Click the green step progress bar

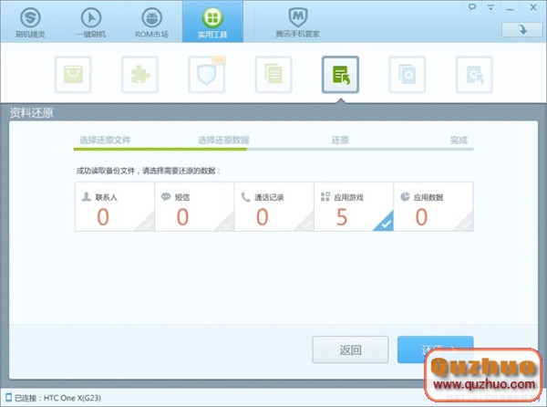[x=160, y=149]
